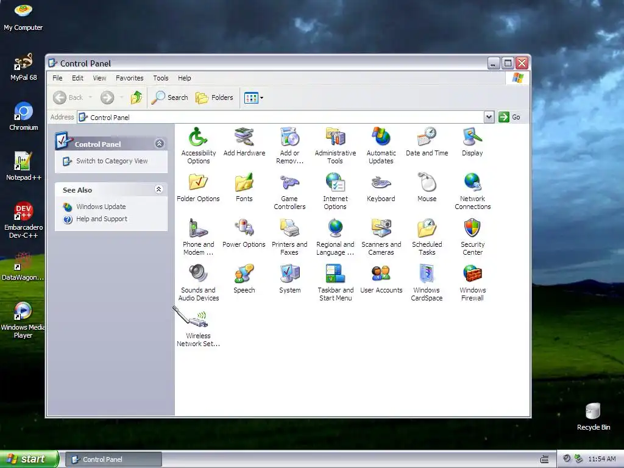Viewport: 624px width, 468px height.
Task: Click the Forward navigation arrow
Action: [x=107, y=97]
